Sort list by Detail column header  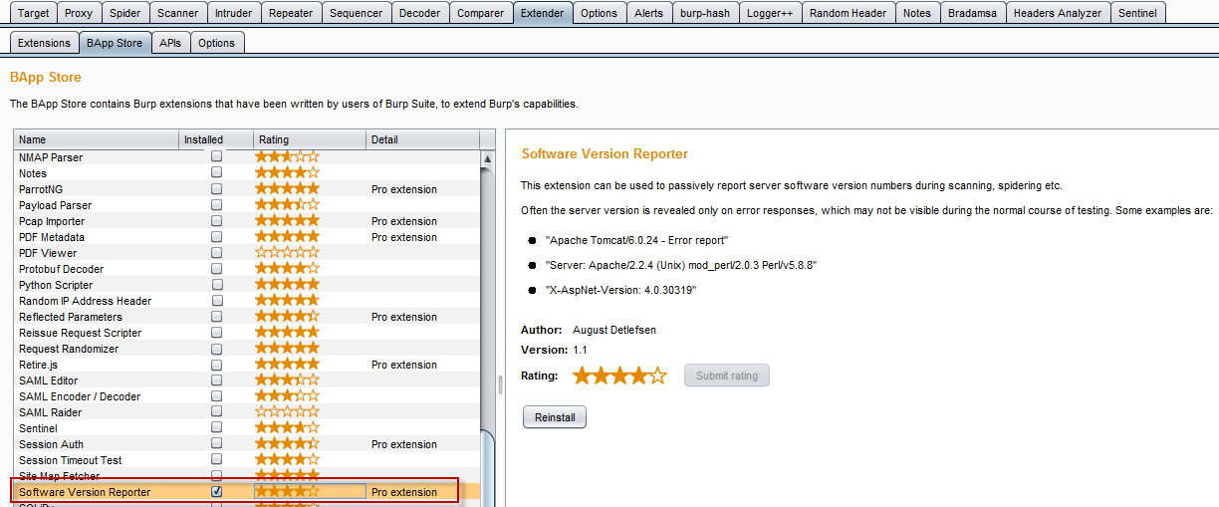(422, 139)
